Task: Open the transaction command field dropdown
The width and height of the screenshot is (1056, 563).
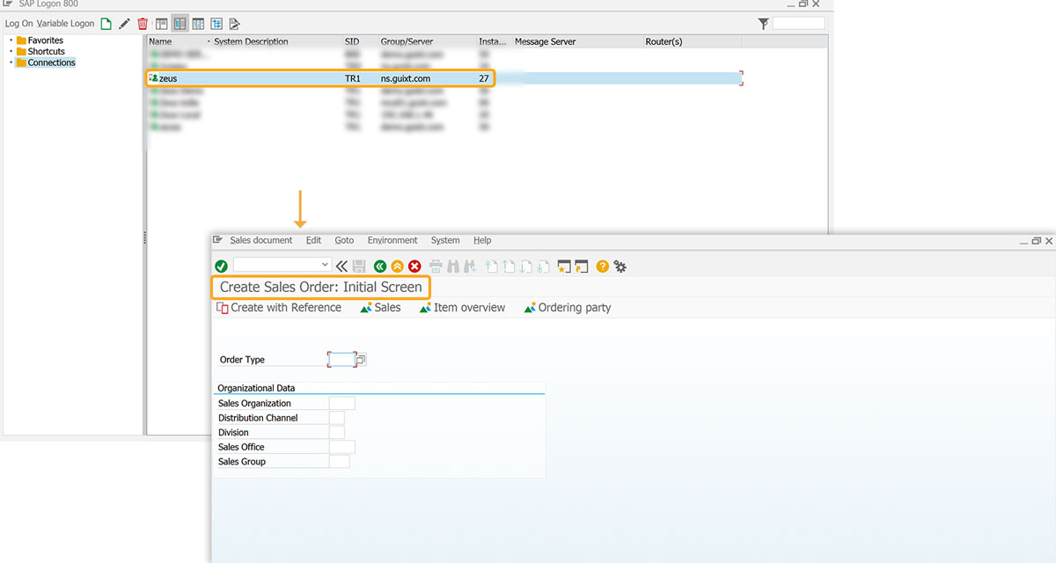Action: point(326,265)
